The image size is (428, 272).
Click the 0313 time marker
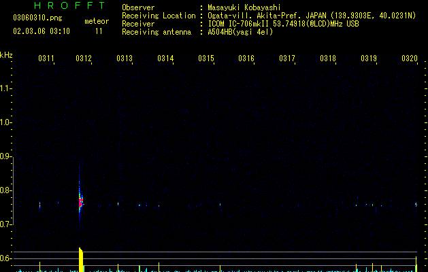(125, 58)
